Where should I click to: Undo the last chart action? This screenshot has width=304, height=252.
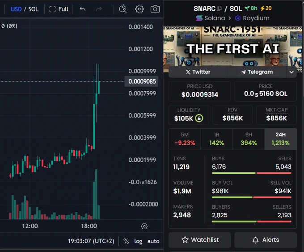tap(83, 9)
